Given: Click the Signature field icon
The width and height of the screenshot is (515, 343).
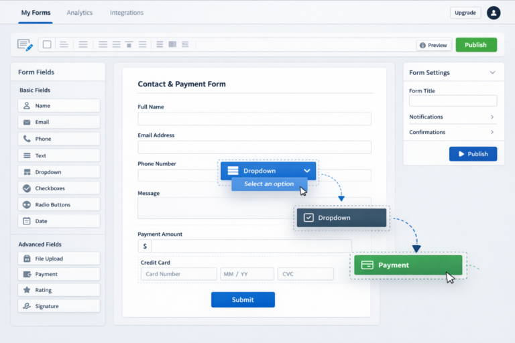Looking at the screenshot, I should pos(27,306).
